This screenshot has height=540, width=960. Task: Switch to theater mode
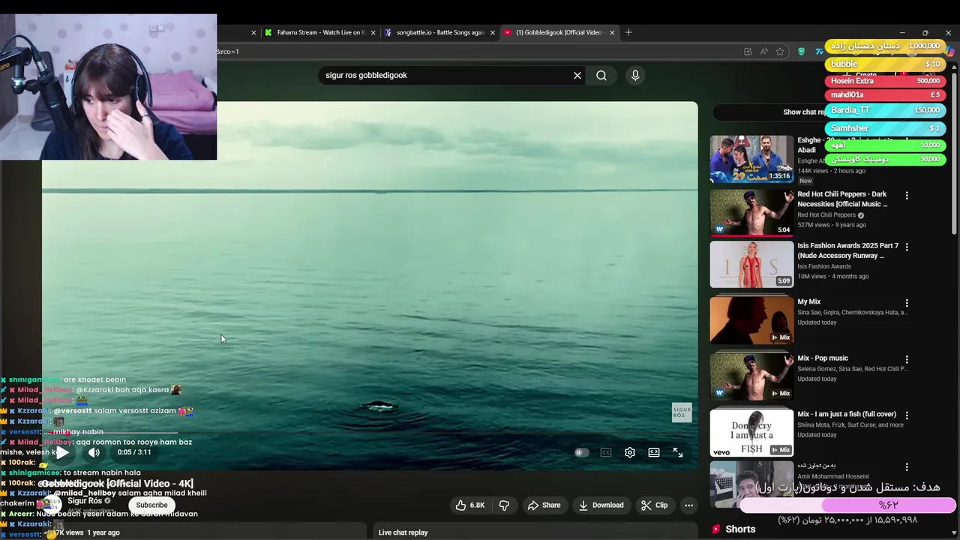(x=654, y=452)
